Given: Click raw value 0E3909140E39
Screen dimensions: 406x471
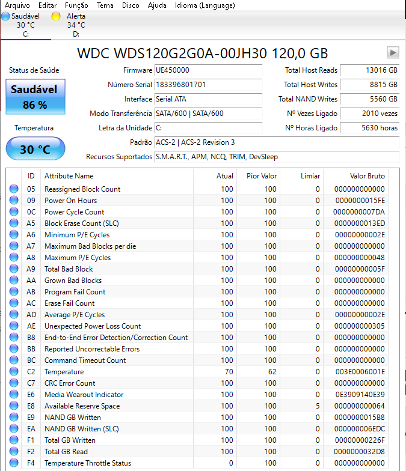Looking at the screenshot, I should tap(360, 395).
